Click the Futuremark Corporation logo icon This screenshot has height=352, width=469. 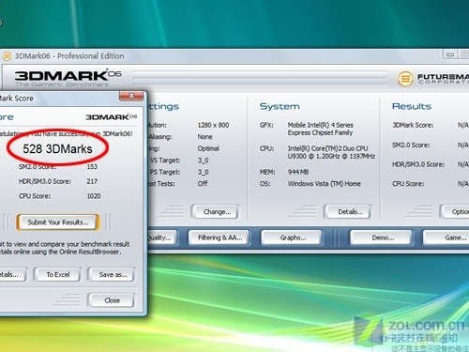[405, 78]
